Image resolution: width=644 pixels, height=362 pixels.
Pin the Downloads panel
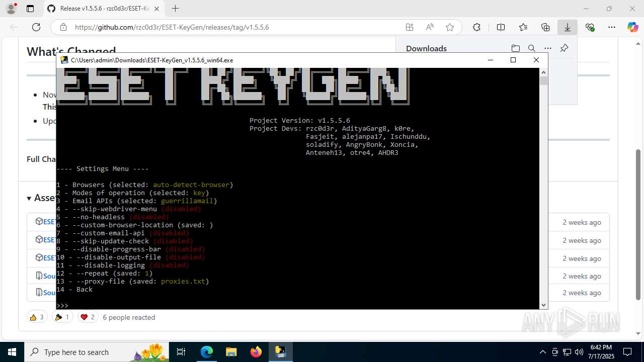pyautogui.click(x=564, y=48)
